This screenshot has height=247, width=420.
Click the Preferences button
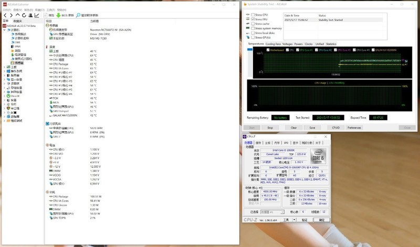(354, 127)
